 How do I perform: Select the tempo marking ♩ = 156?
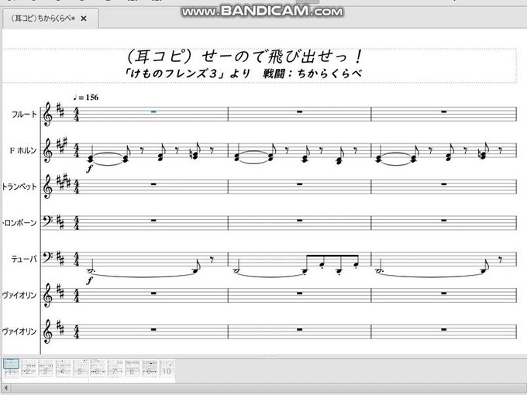tap(86, 98)
